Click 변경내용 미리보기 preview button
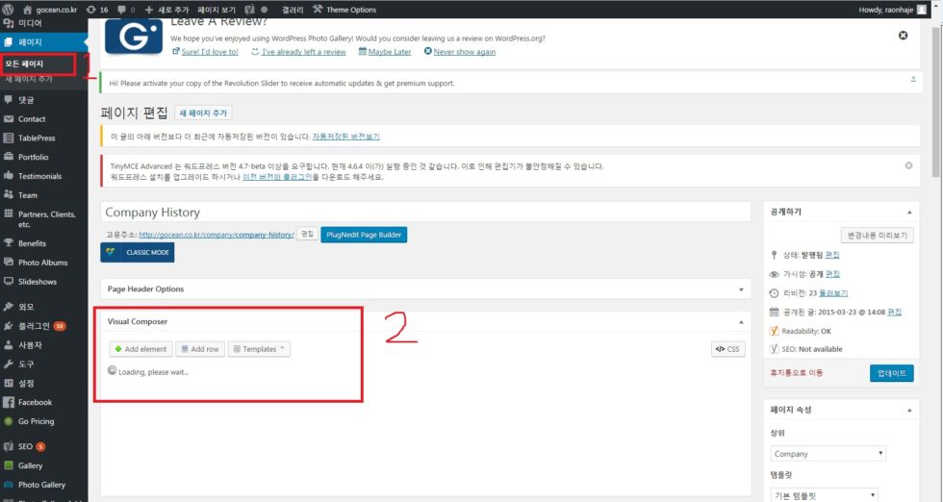The width and height of the screenshot is (943, 502). [877, 235]
